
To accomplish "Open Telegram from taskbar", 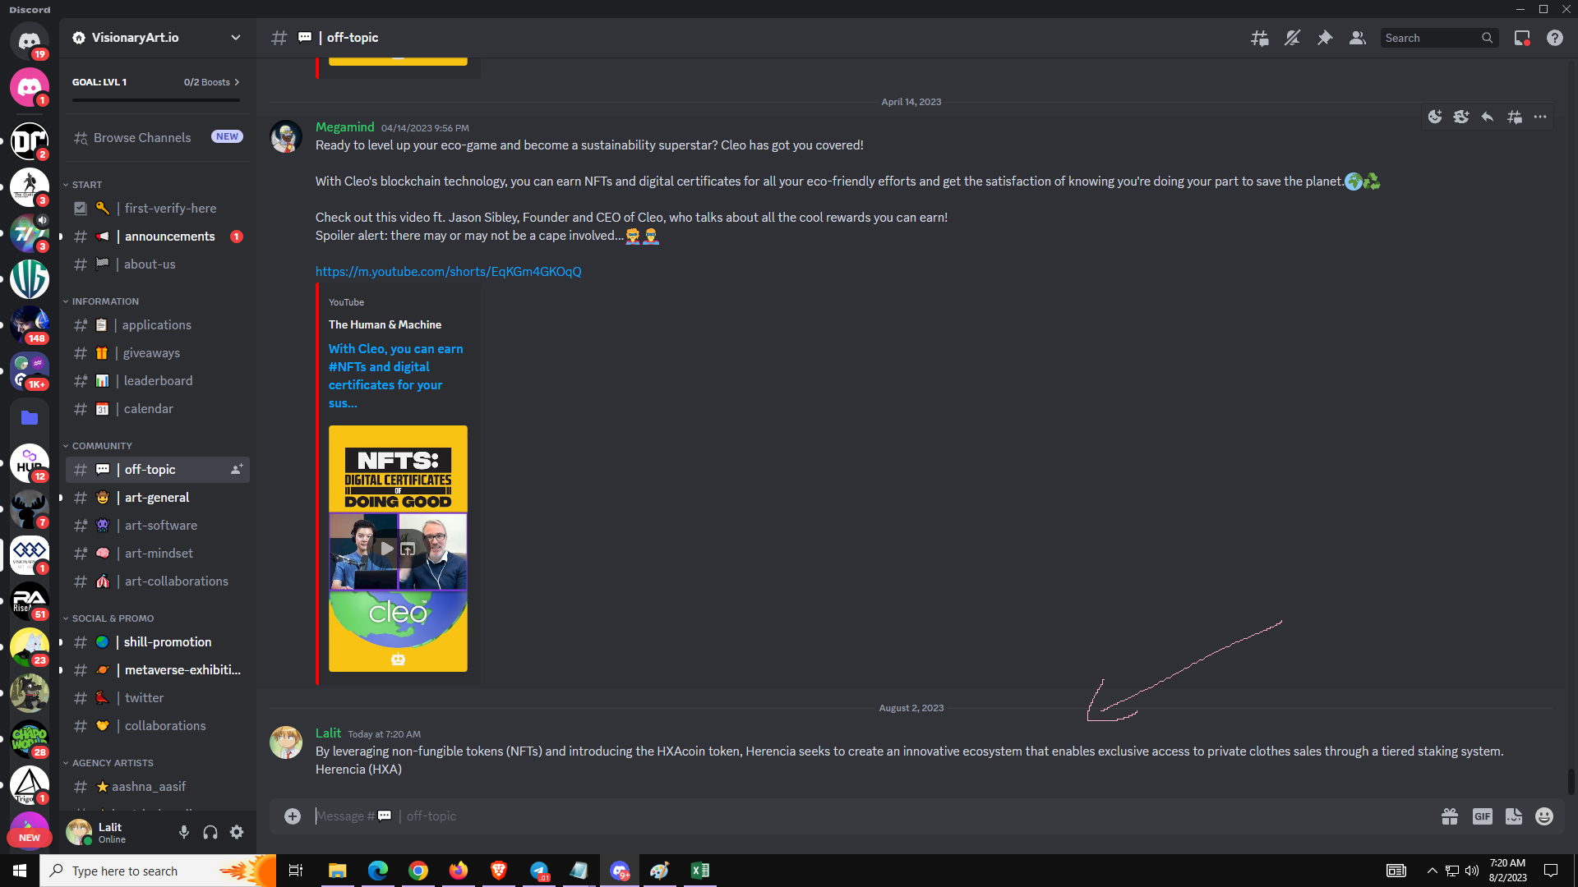I will point(539,871).
